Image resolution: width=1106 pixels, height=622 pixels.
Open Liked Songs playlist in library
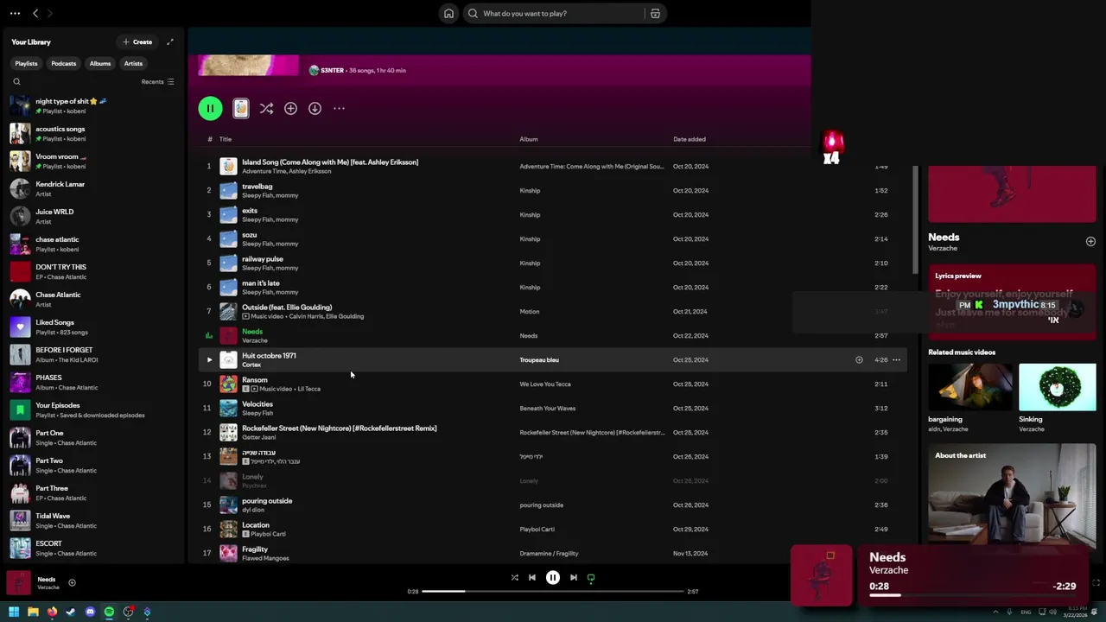pyautogui.click(x=93, y=327)
